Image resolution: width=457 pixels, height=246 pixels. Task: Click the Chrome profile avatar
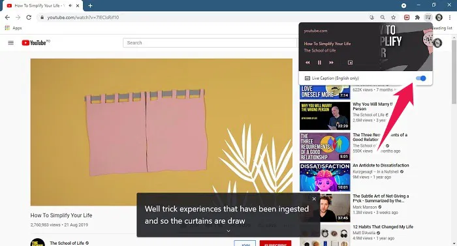click(439, 18)
